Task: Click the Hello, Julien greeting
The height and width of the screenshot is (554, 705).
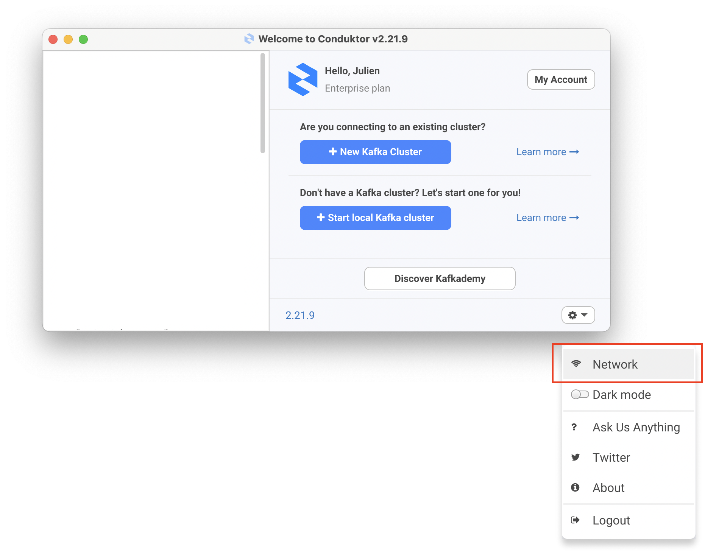Action: pos(352,71)
